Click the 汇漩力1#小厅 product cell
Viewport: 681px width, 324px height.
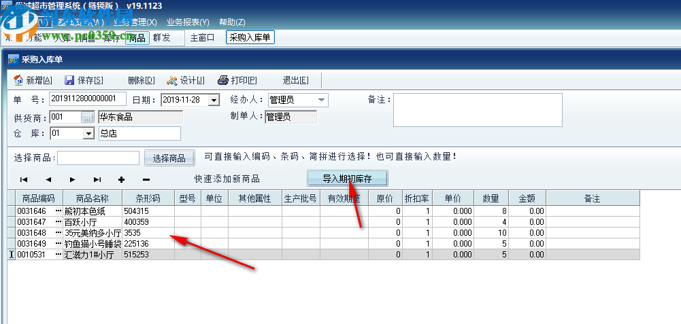pyautogui.click(x=93, y=255)
